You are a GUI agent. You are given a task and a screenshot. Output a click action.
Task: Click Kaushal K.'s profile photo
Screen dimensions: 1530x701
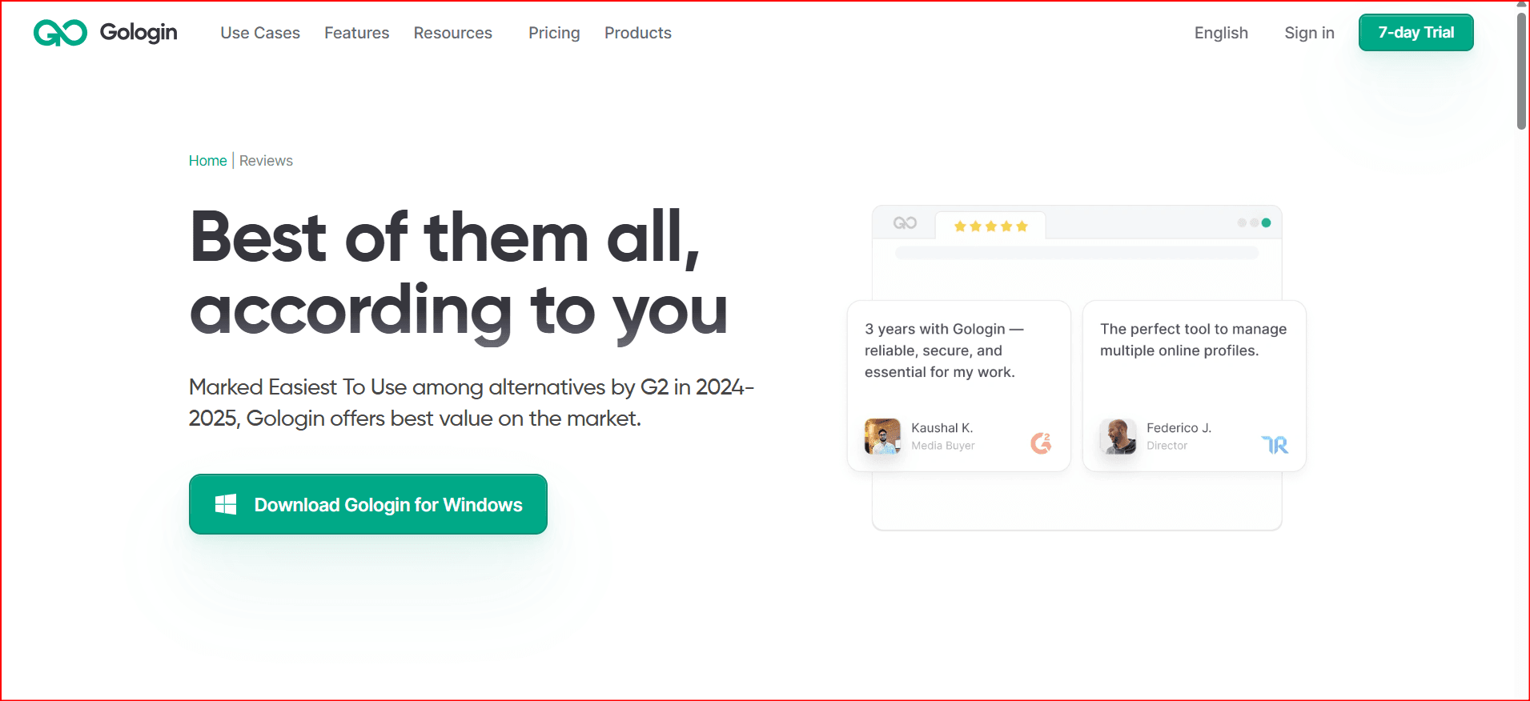point(882,437)
